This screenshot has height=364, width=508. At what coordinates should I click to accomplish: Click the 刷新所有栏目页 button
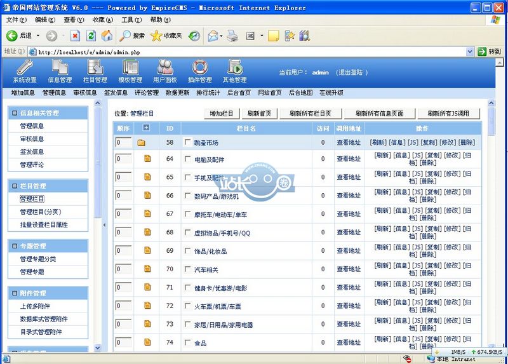pyautogui.click(x=311, y=114)
